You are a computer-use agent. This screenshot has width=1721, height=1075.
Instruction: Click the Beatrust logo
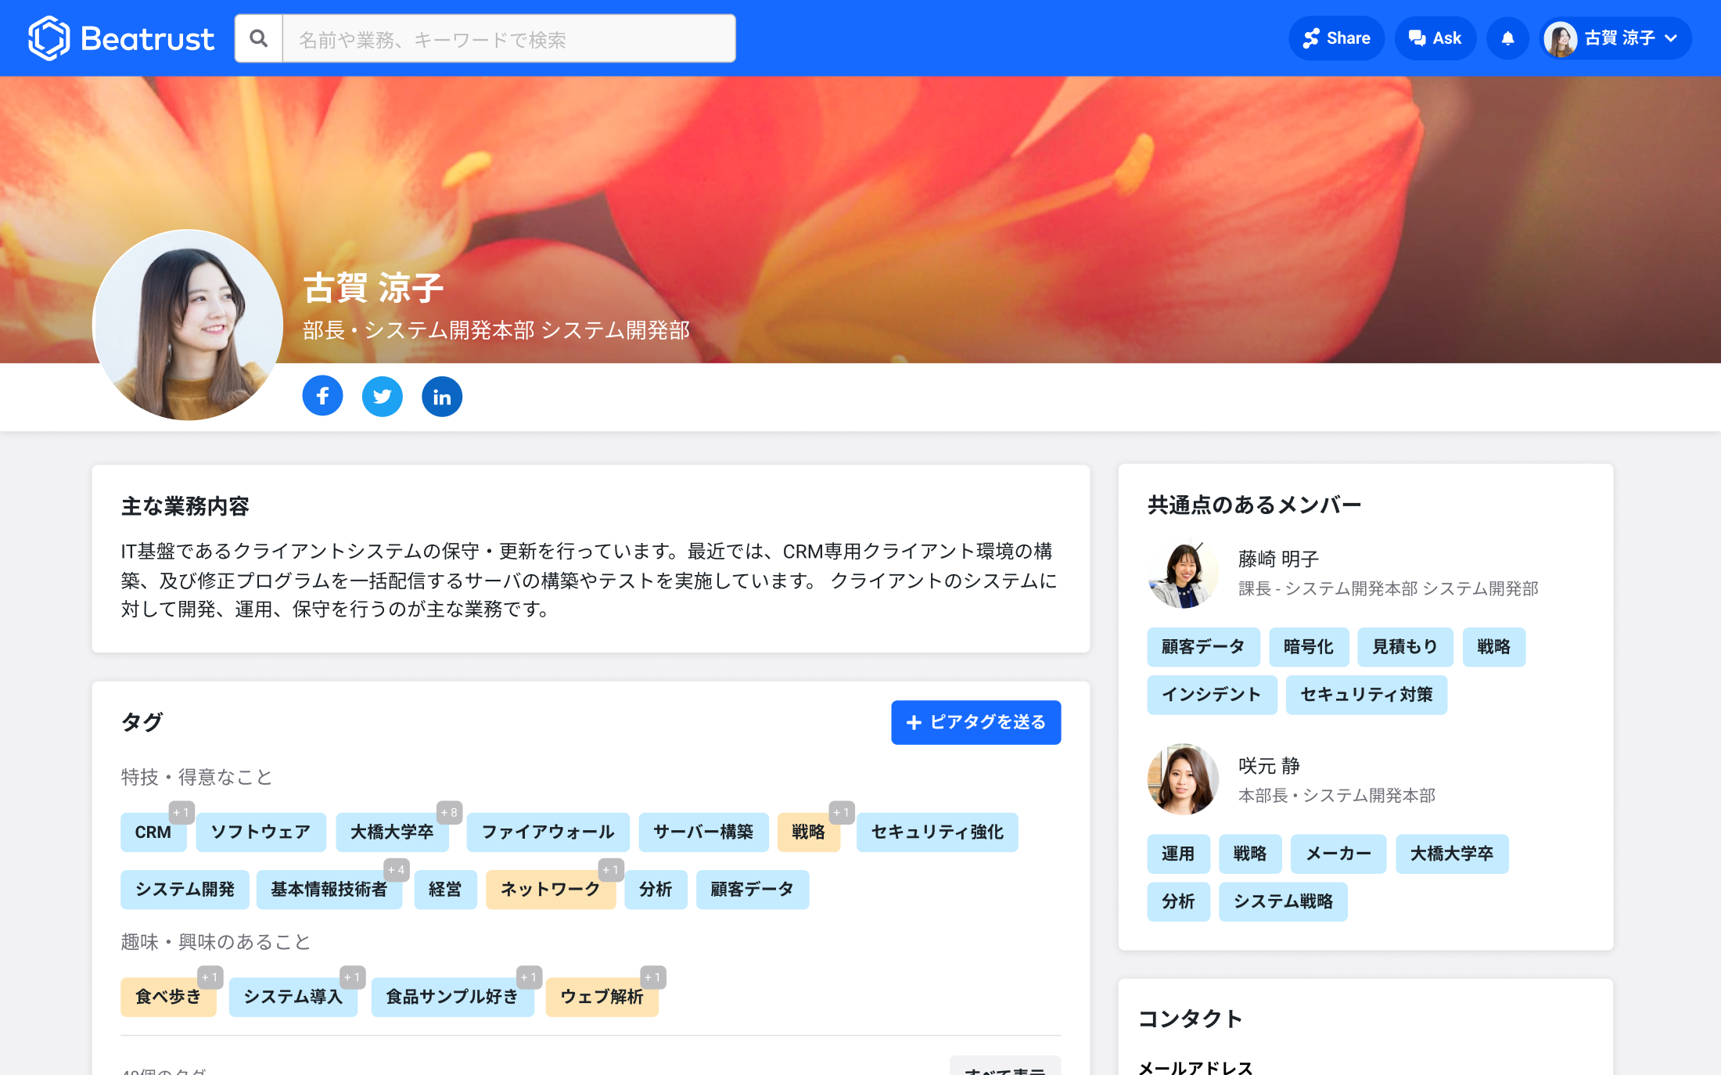point(121,38)
